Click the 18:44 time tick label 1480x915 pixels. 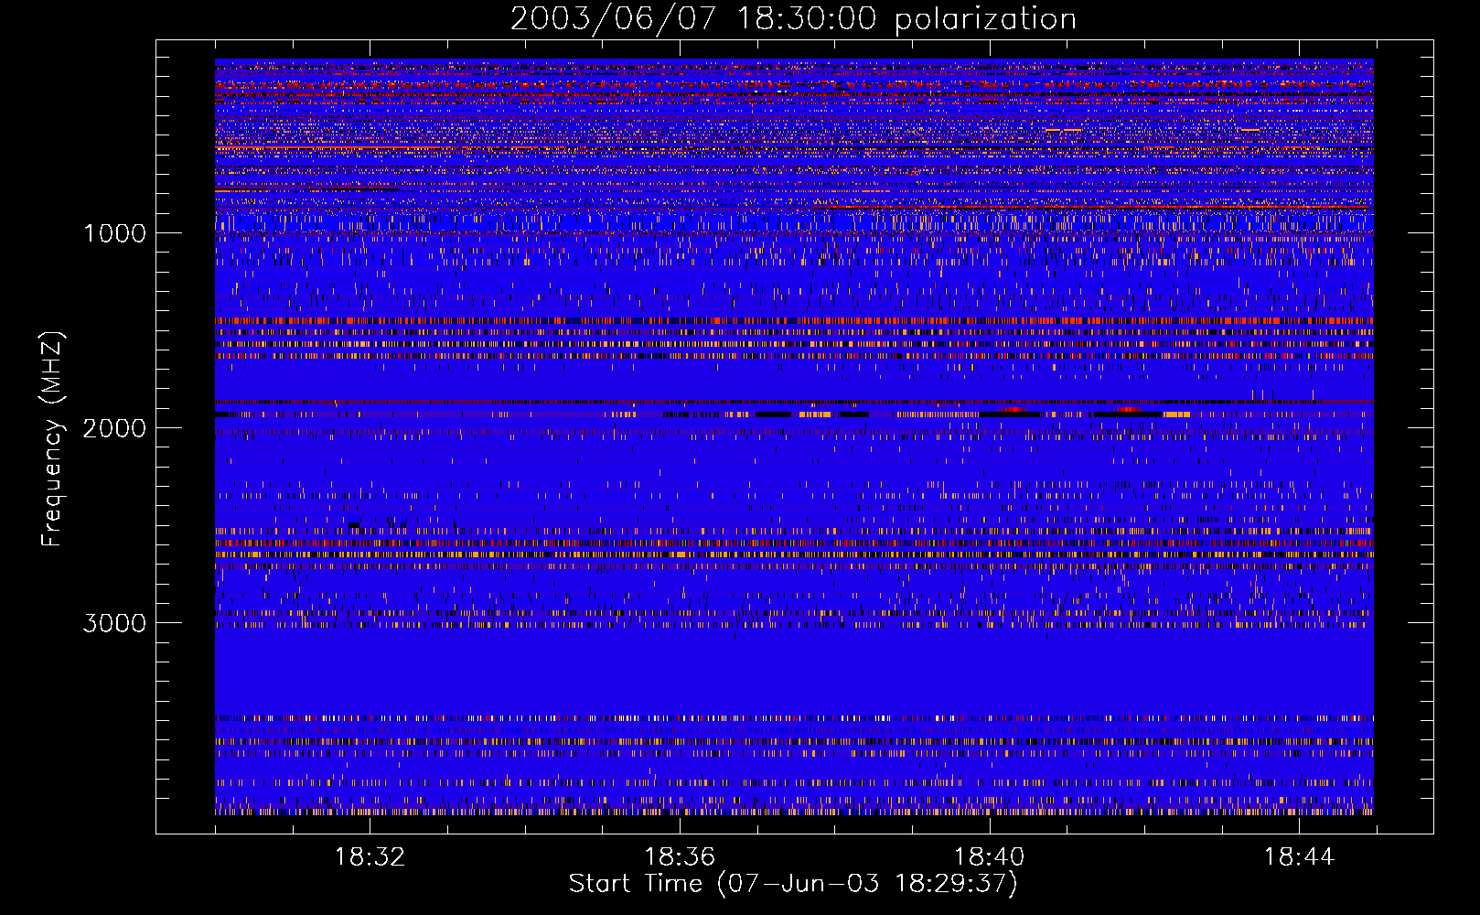coord(1300,857)
